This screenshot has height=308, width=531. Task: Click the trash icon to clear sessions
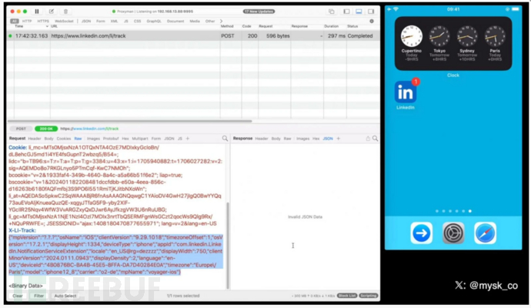click(65, 12)
